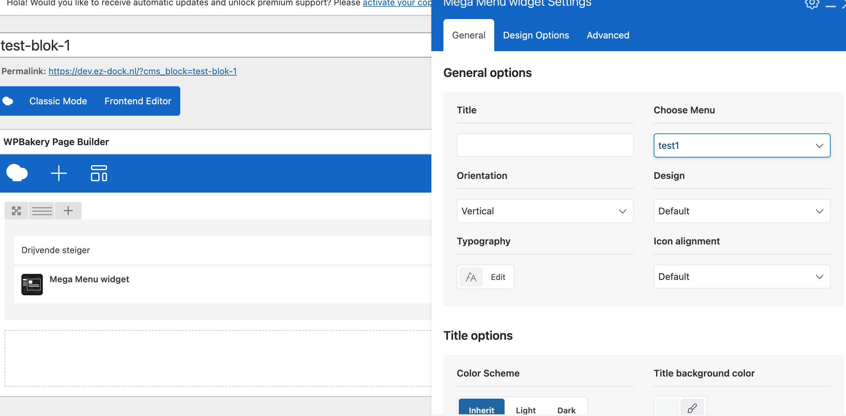Click the Add Element plus icon
The height and width of the screenshot is (416, 846).
point(59,173)
